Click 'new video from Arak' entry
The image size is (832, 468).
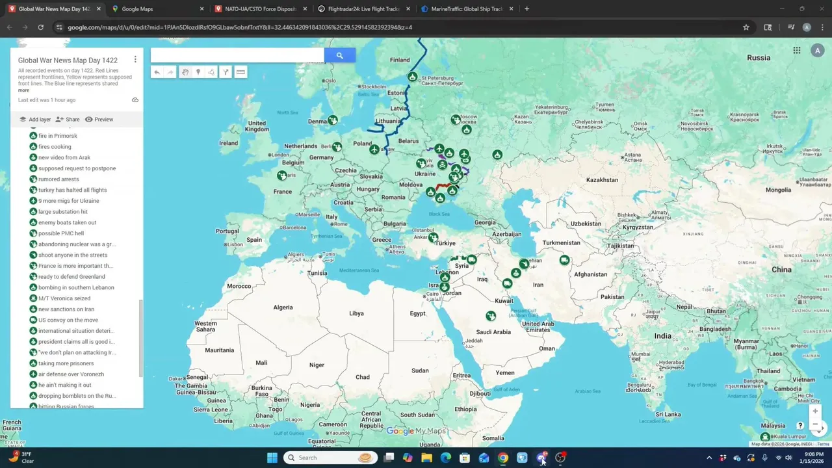pos(64,157)
